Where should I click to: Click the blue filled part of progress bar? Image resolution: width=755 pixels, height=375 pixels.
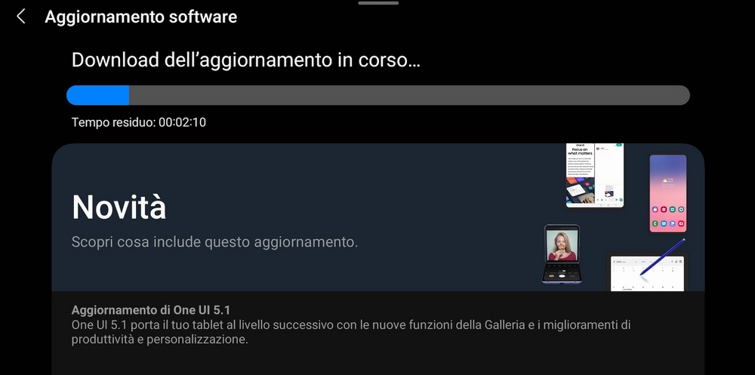(x=97, y=95)
